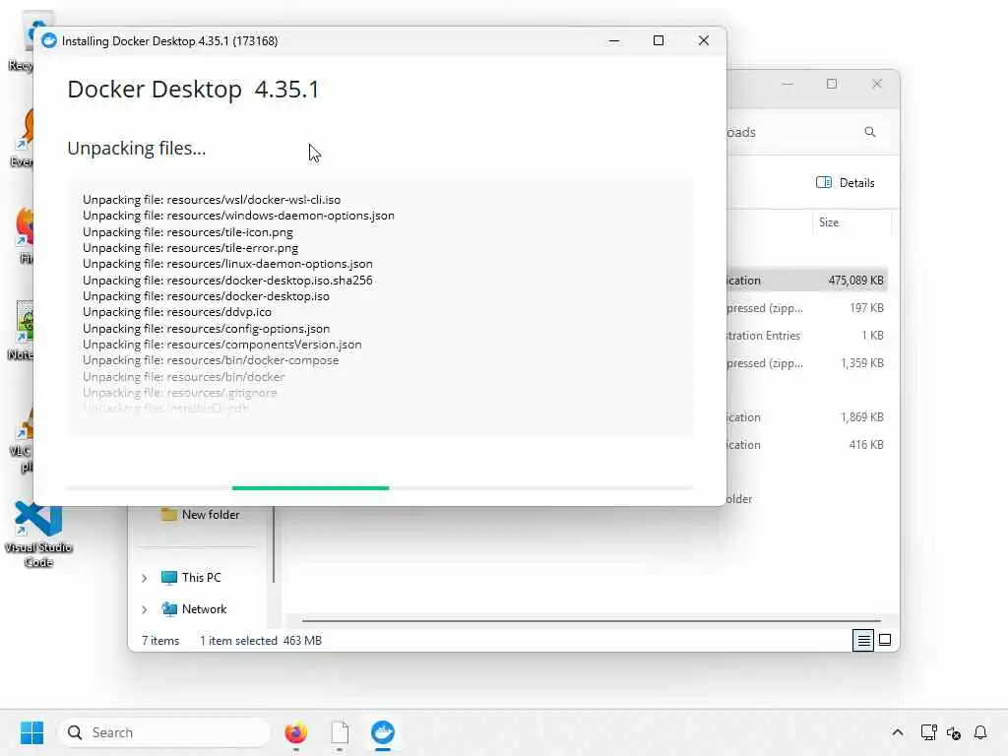Image resolution: width=1008 pixels, height=756 pixels.
Task: Maximize the Docker Desktop installer window
Action: coord(659,40)
